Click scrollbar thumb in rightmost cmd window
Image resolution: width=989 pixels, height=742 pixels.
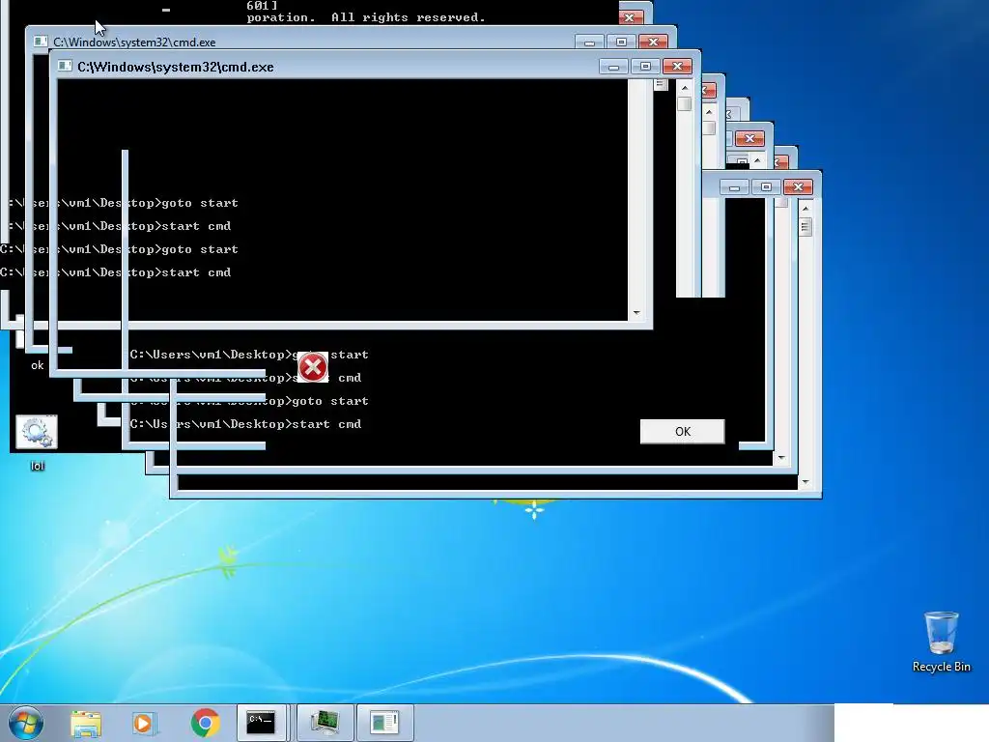pyautogui.click(x=805, y=227)
